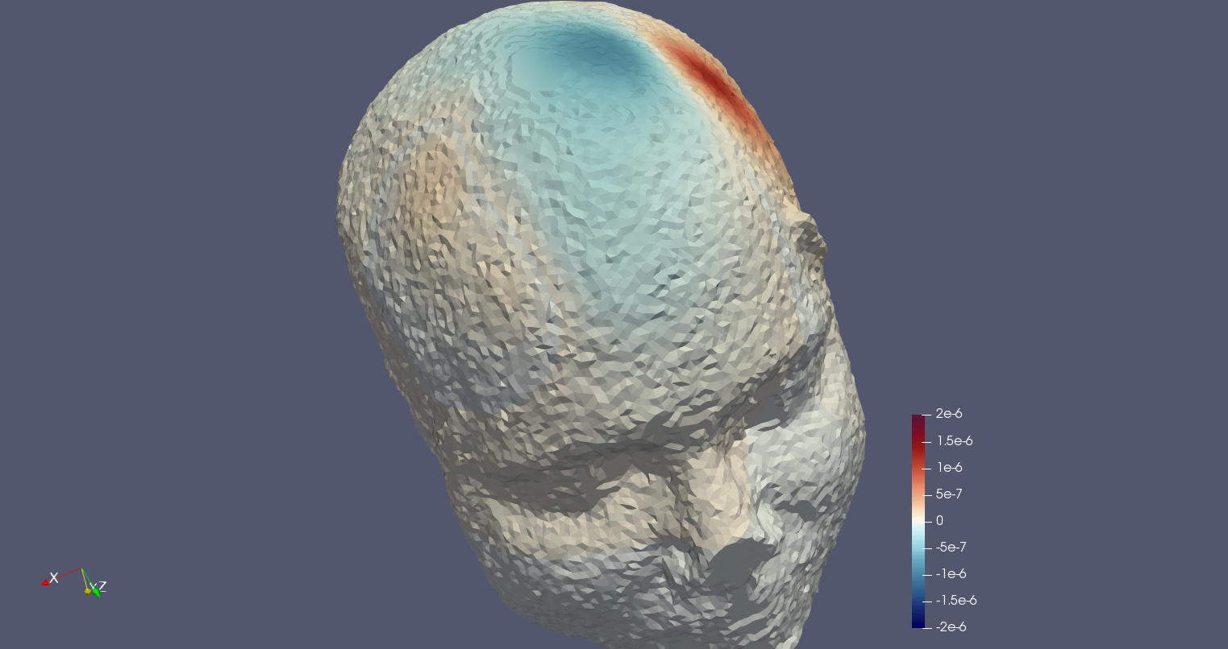Click the "5e-7" legend tick label
1228x649 pixels.
(x=949, y=494)
